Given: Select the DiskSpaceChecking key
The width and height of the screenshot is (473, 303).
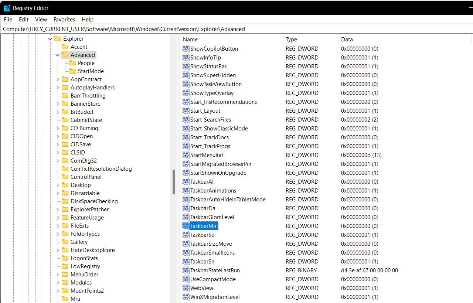Looking at the screenshot, I should tap(94, 201).
